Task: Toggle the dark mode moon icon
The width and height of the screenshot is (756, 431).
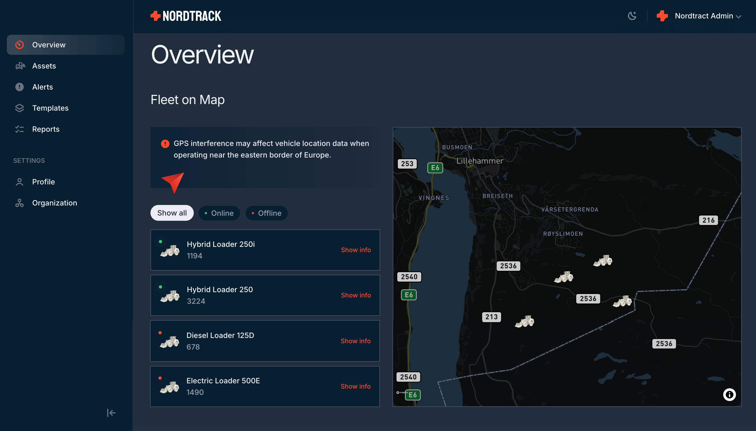Action: [632, 16]
